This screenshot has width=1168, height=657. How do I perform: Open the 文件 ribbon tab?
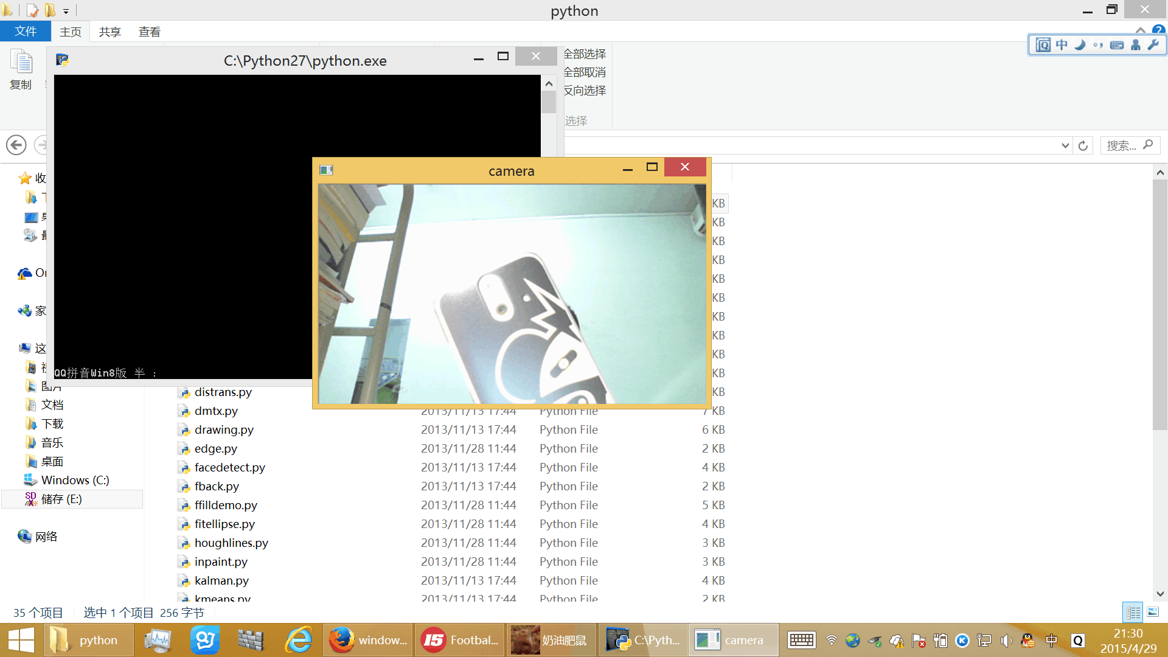pos(26,32)
